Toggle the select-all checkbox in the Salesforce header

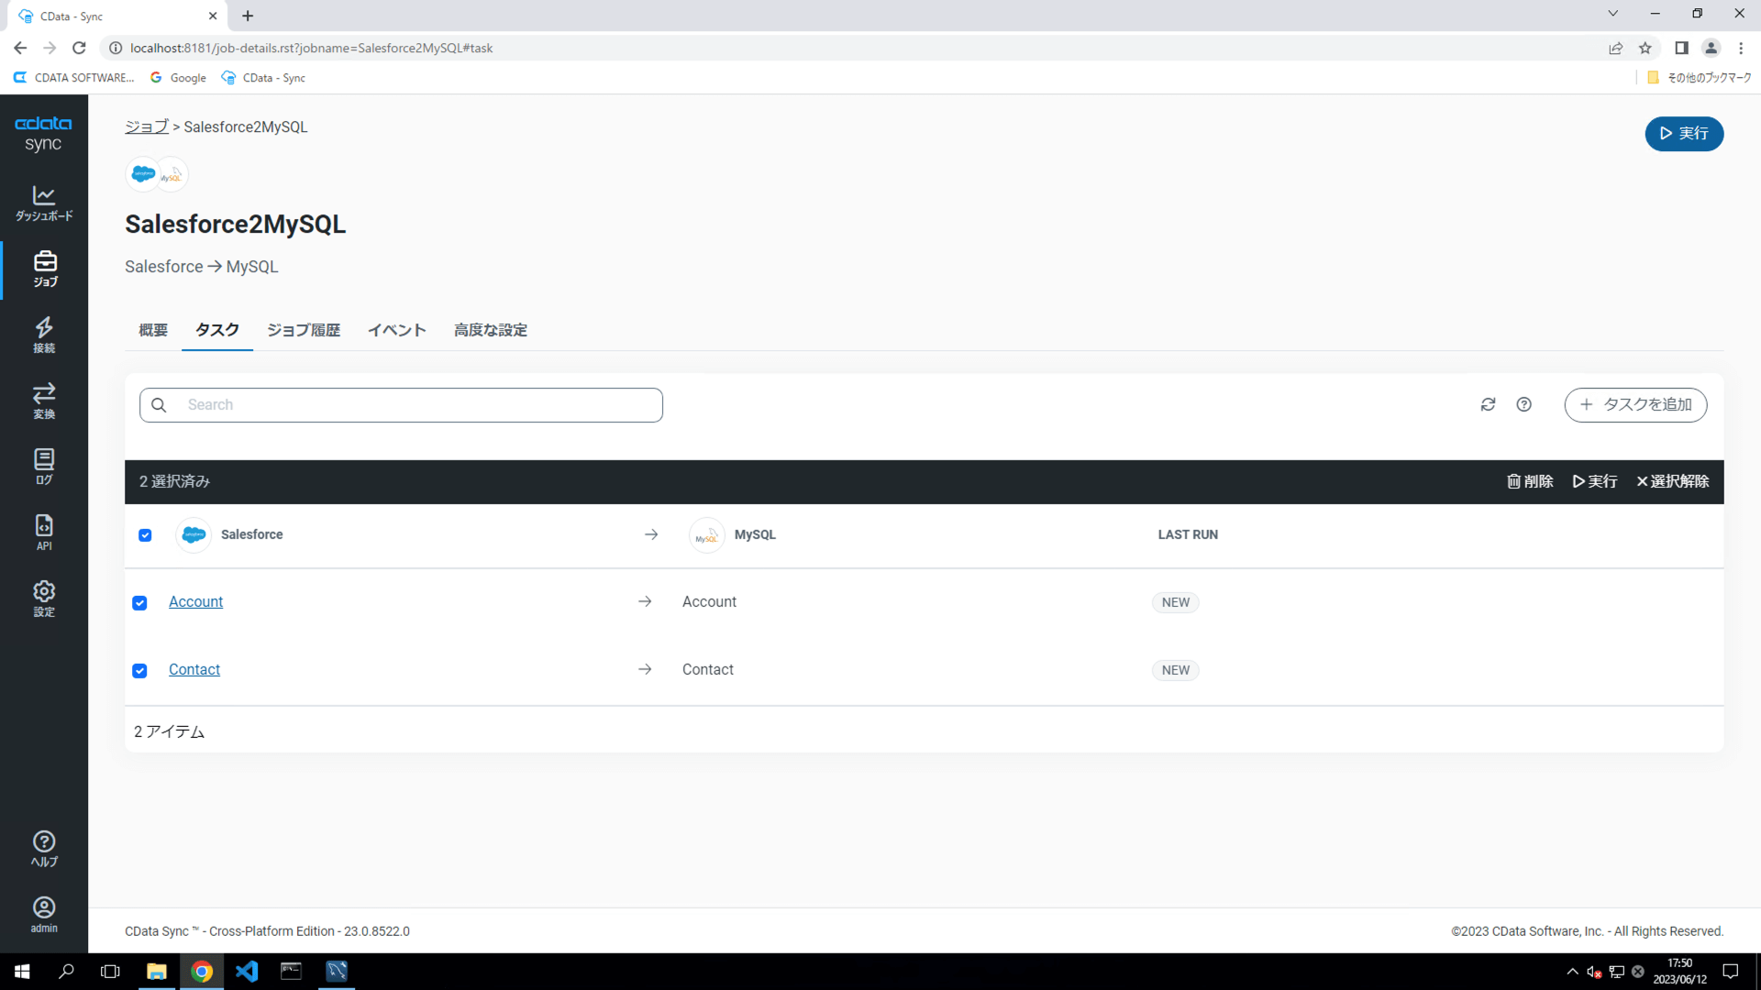(145, 534)
